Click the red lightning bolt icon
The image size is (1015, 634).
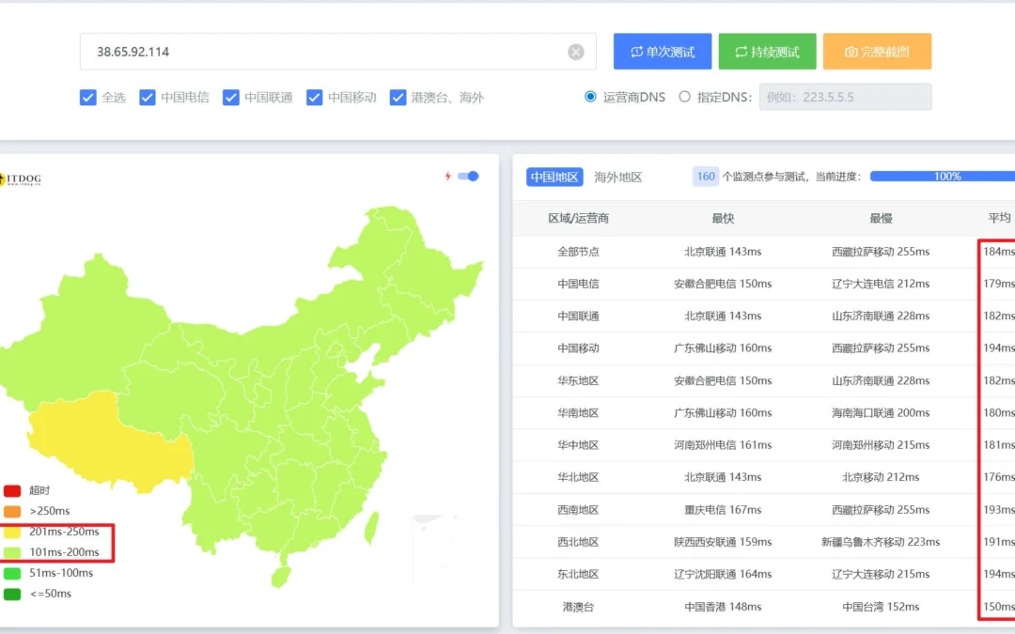[447, 176]
